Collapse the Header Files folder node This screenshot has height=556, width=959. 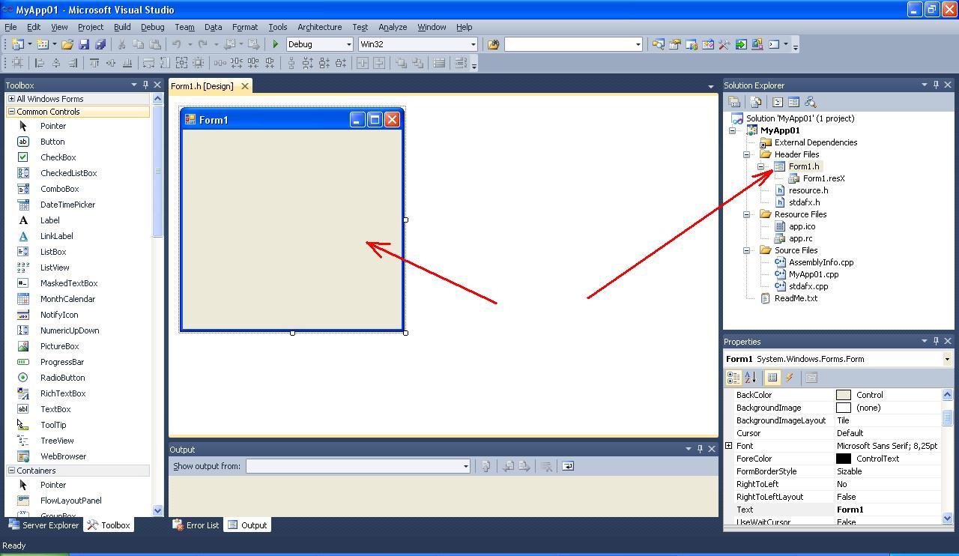pos(747,154)
